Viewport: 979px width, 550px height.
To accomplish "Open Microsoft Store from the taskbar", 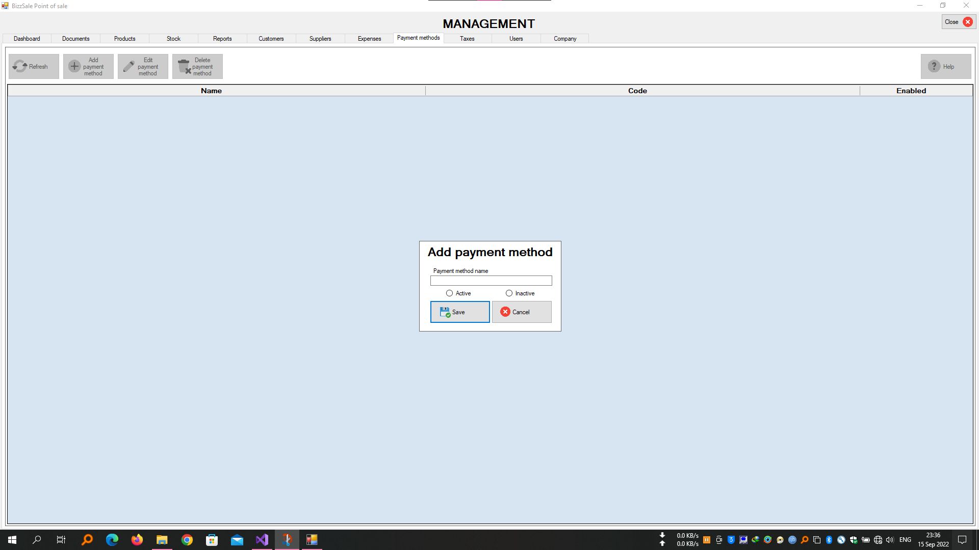I will (x=212, y=540).
